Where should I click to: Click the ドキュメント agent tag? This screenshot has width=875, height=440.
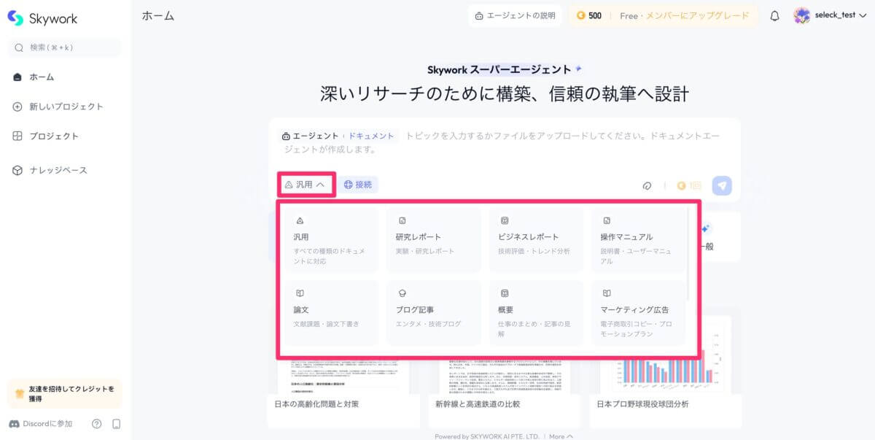pos(371,136)
